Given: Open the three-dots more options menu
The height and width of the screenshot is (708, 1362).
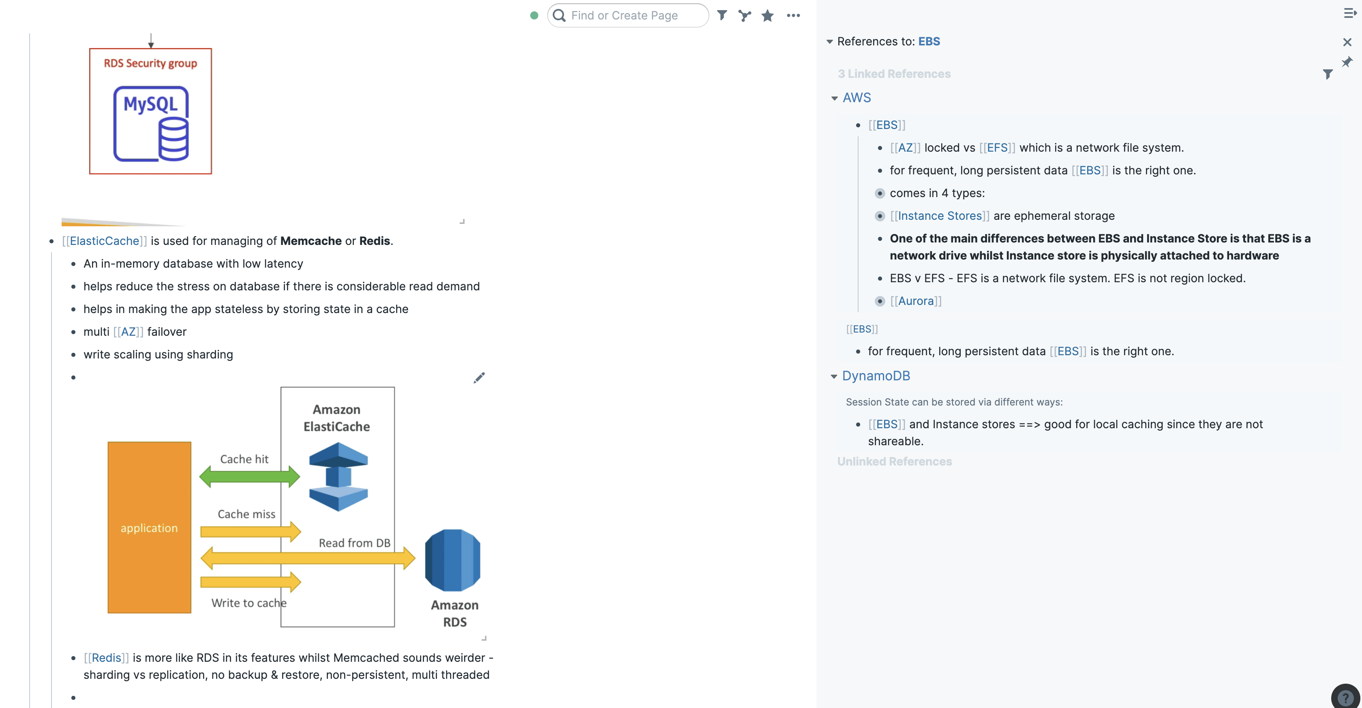Looking at the screenshot, I should [x=793, y=15].
